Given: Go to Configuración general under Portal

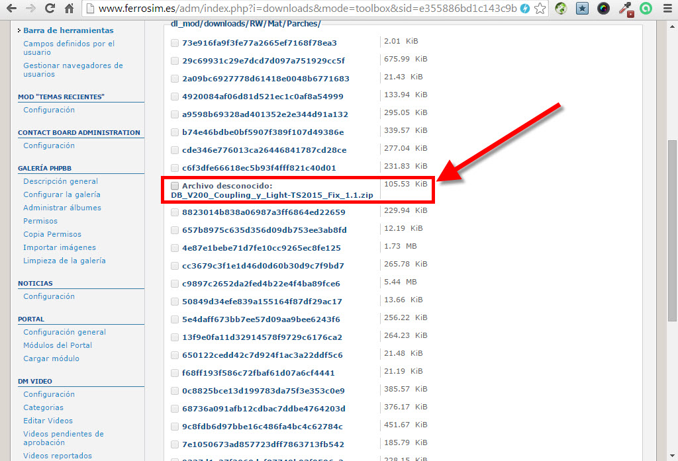Looking at the screenshot, I should coord(64,332).
